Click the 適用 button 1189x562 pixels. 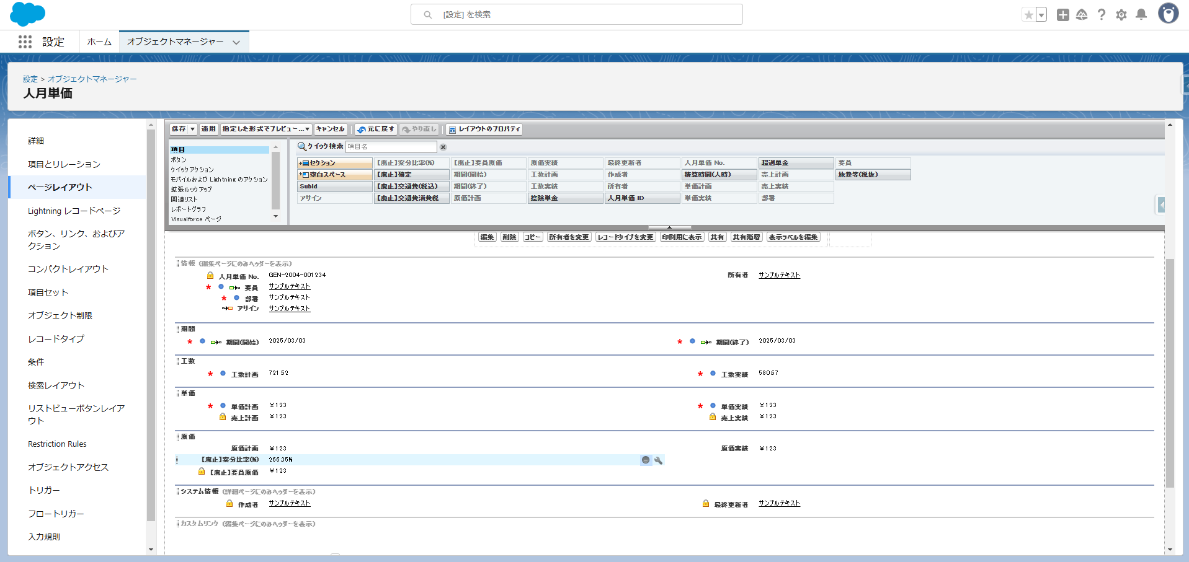click(x=208, y=129)
